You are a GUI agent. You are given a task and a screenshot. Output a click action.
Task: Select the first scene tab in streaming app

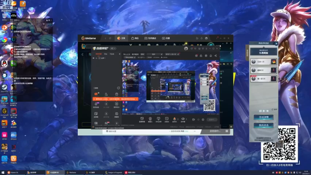coord(98,54)
